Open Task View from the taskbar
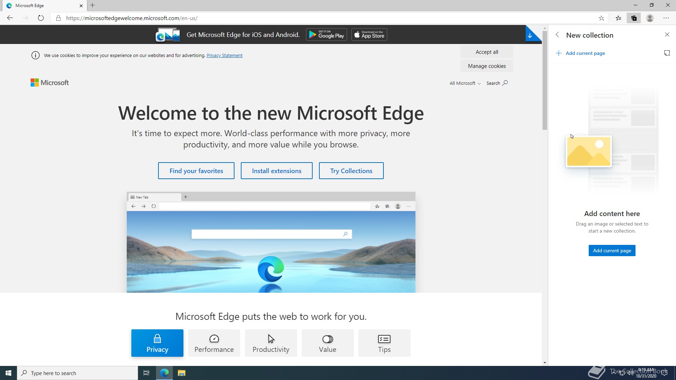The width and height of the screenshot is (676, 380). pos(146,373)
